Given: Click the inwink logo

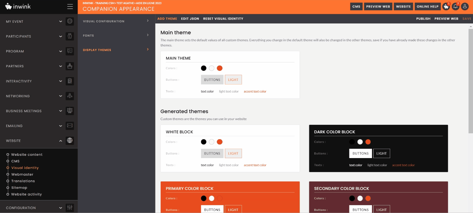Looking at the screenshot, I should coord(18,6).
